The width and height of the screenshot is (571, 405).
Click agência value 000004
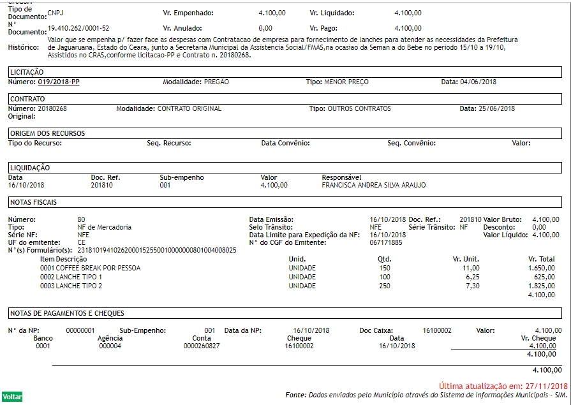tap(110, 346)
